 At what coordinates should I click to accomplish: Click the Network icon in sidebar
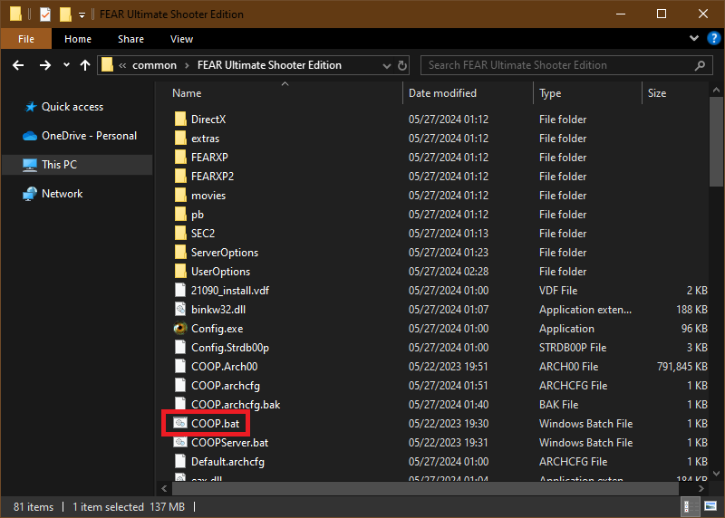(x=30, y=194)
